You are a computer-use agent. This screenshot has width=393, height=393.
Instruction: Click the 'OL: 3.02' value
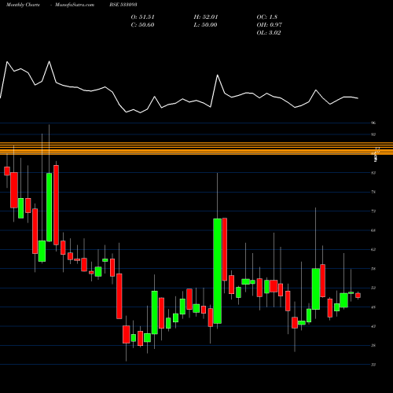click(x=269, y=33)
